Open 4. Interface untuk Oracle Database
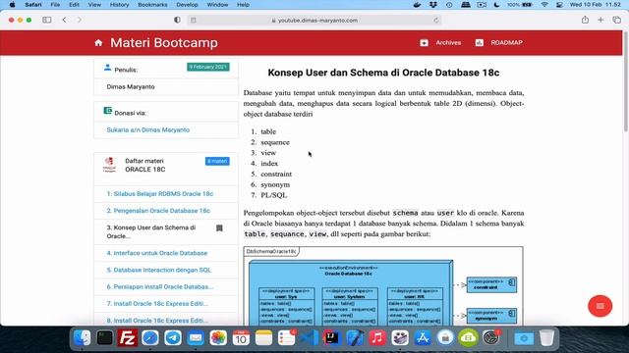 click(157, 253)
